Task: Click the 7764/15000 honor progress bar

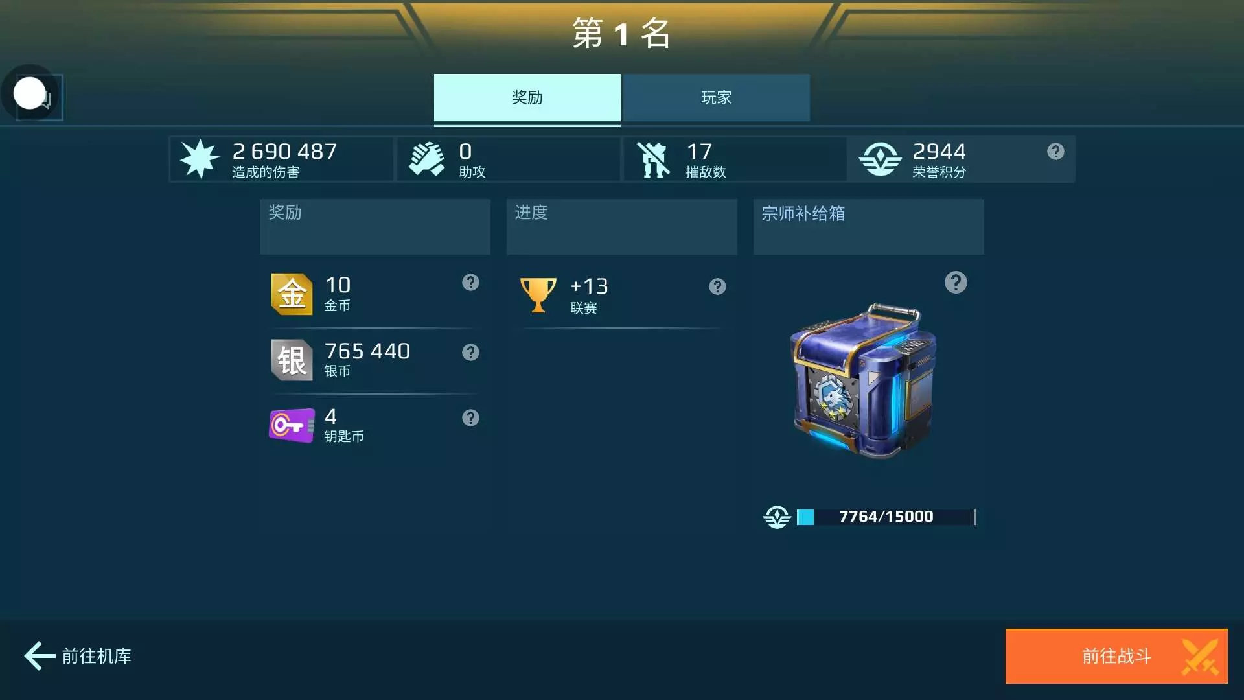Action: [886, 517]
